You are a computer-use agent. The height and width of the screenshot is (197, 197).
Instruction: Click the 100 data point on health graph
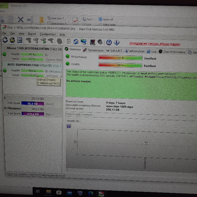click(146, 142)
